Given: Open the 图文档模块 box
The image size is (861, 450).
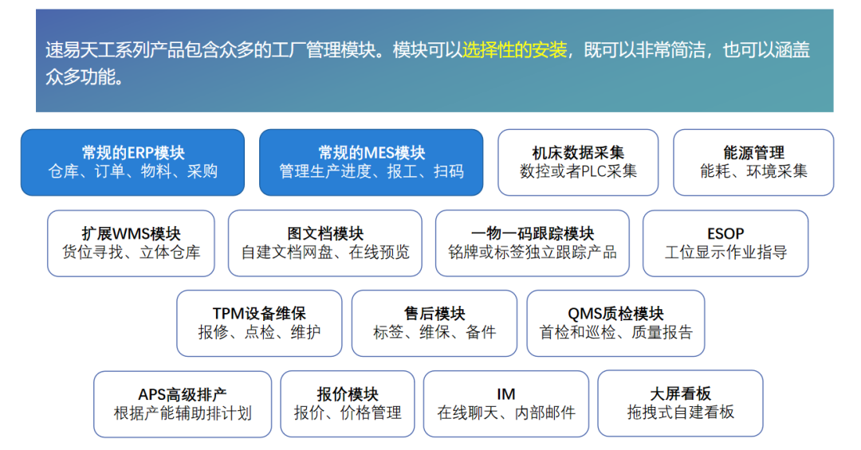Looking at the screenshot, I should click(324, 243).
